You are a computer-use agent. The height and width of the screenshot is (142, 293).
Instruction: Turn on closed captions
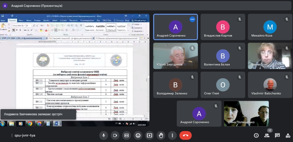tap(126, 135)
